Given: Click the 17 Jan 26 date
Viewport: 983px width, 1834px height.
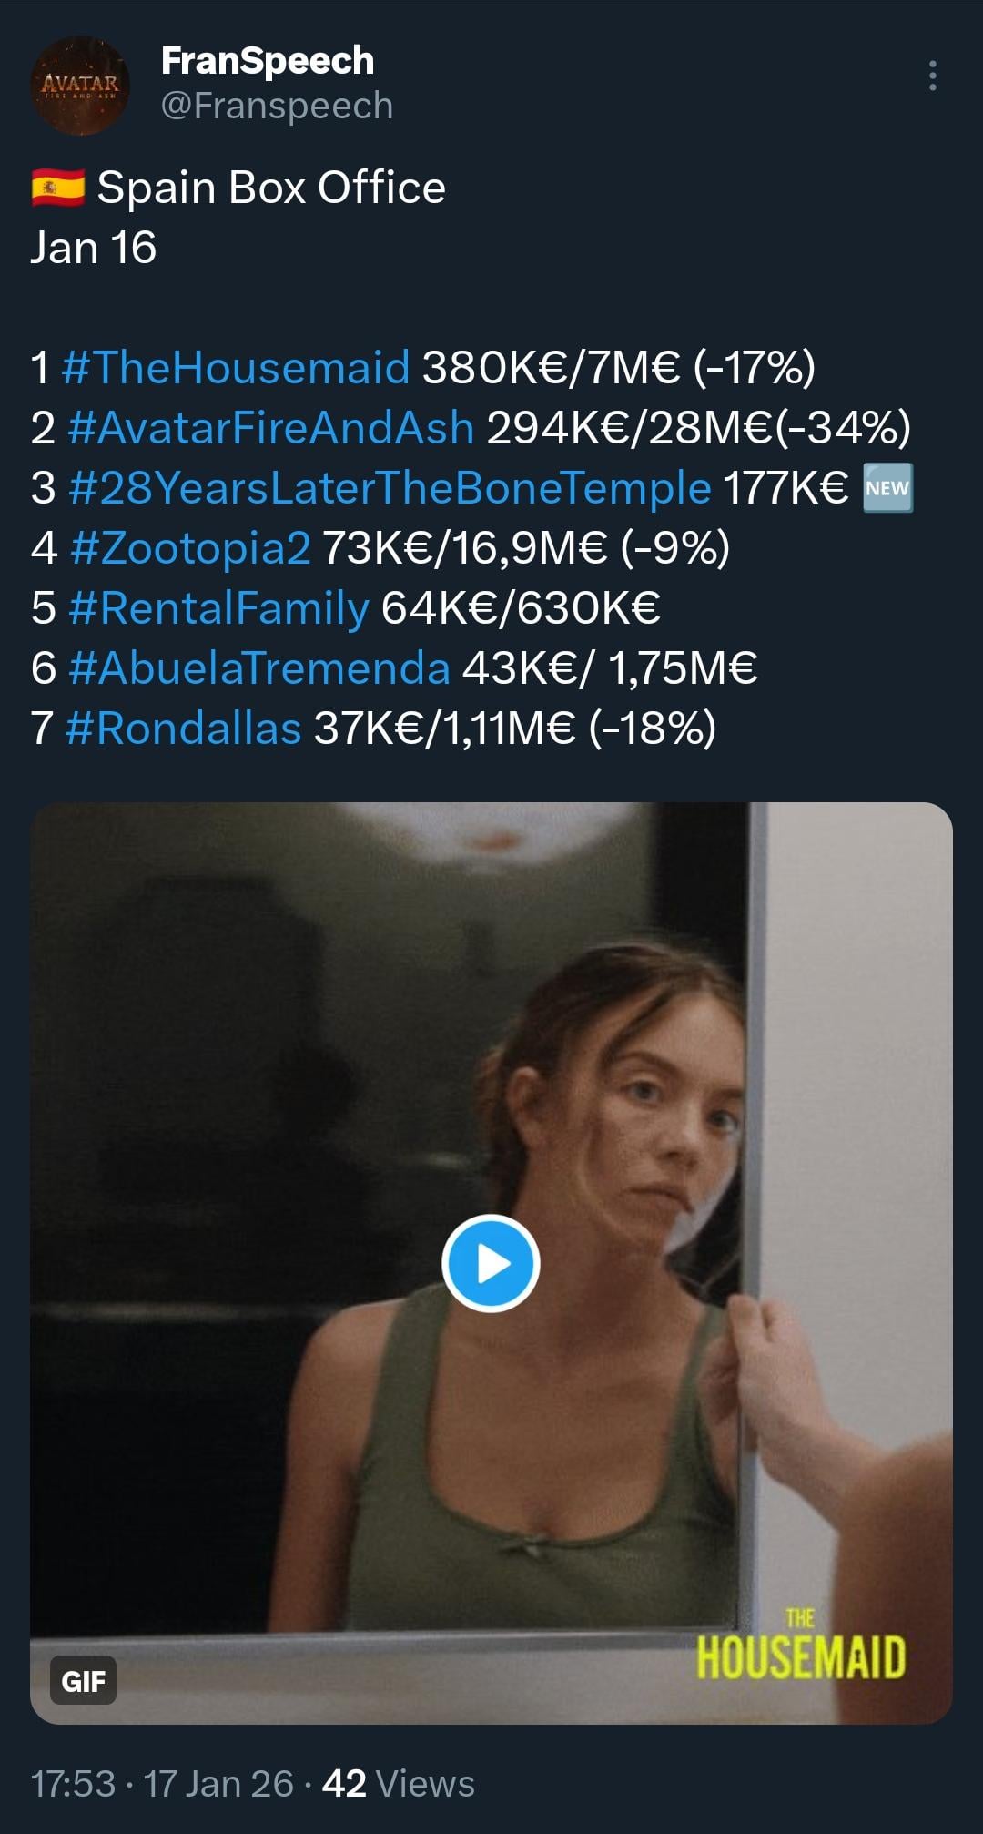Looking at the screenshot, I should pyautogui.click(x=218, y=1783).
